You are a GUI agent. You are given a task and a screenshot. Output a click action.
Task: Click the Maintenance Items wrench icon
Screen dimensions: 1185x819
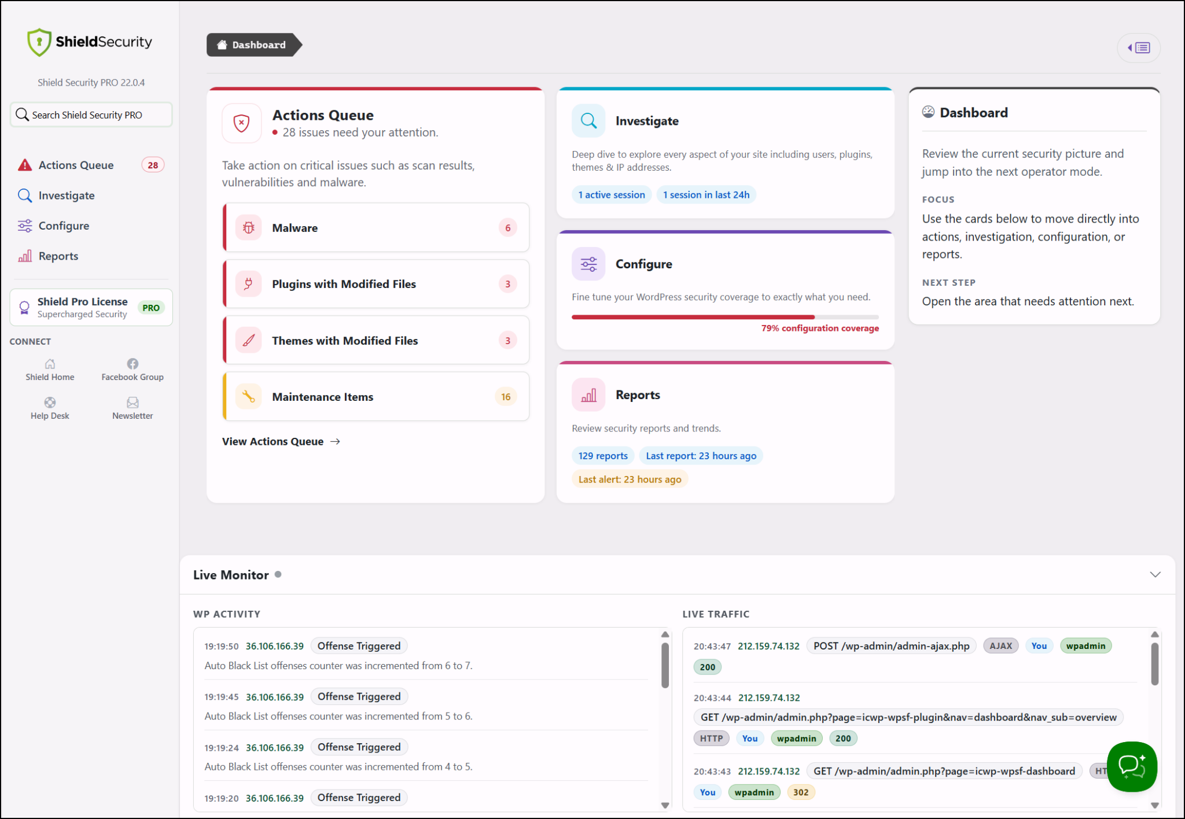tap(249, 396)
